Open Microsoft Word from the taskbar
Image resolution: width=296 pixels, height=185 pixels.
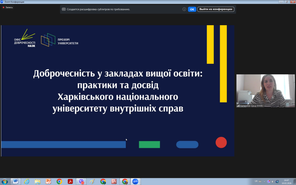point(15,181)
